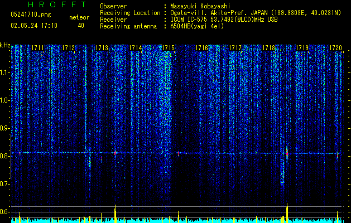Click the 1714 time marker

[x=136, y=47]
